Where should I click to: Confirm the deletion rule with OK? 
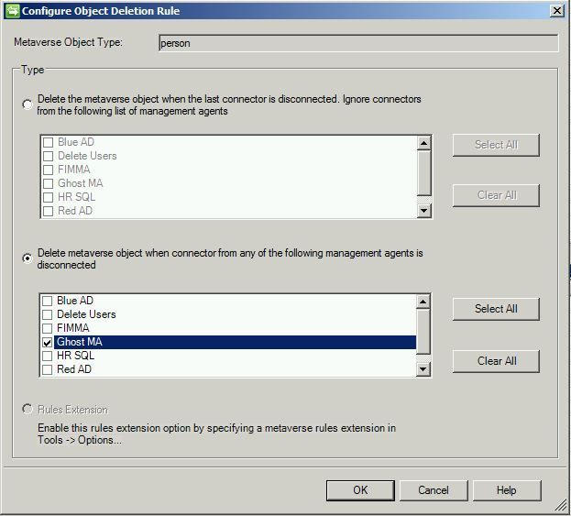point(360,490)
